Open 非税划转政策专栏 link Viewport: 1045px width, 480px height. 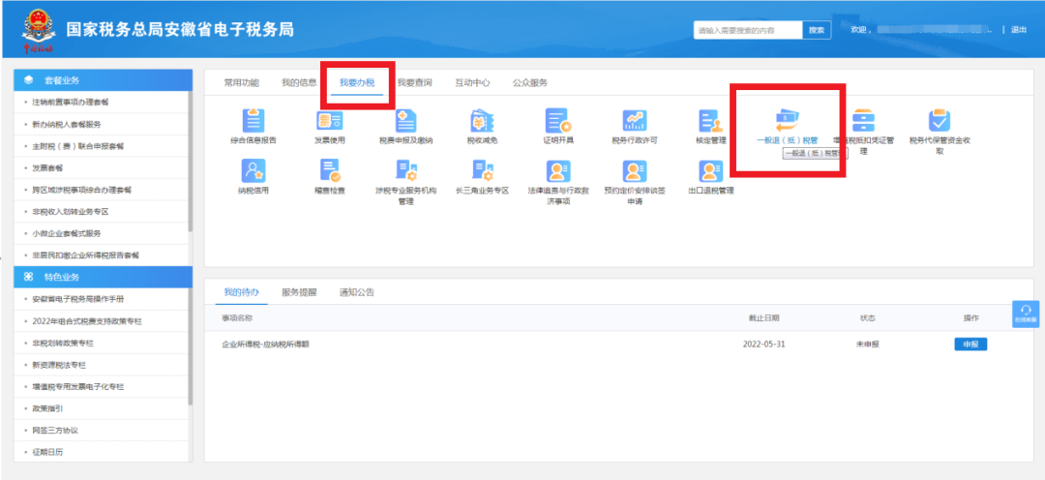(63, 343)
